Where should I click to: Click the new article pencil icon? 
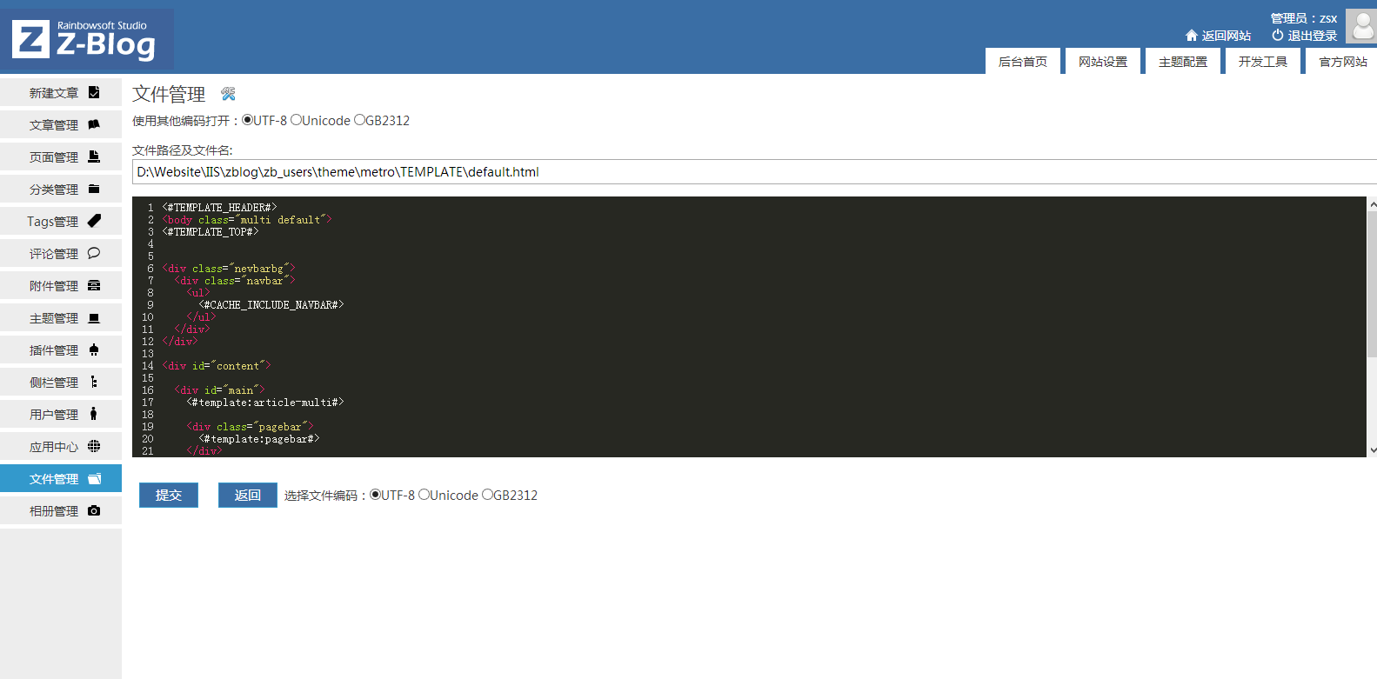(x=94, y=92)
